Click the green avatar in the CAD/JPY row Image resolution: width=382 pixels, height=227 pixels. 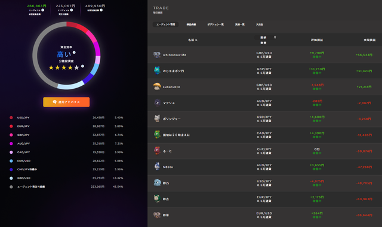pyautogui.click(x=157, y=134)
